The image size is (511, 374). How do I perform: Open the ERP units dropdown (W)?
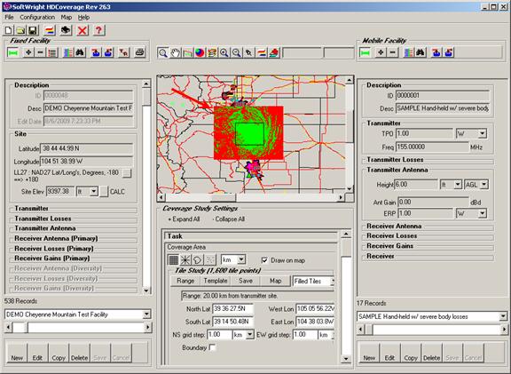483,214
